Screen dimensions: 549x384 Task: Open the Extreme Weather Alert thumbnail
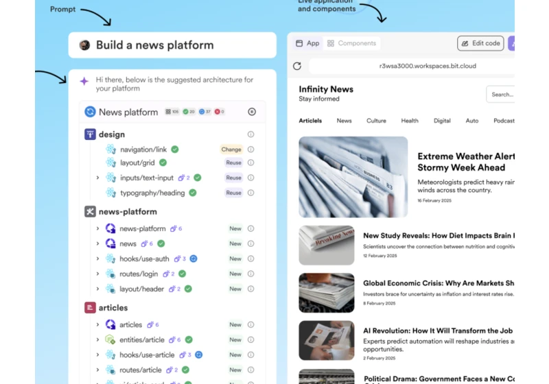tap(353, 177)
